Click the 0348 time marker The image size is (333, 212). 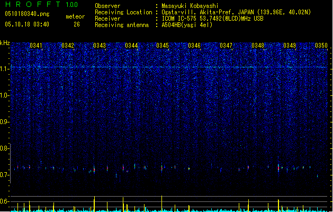[258, 45]
